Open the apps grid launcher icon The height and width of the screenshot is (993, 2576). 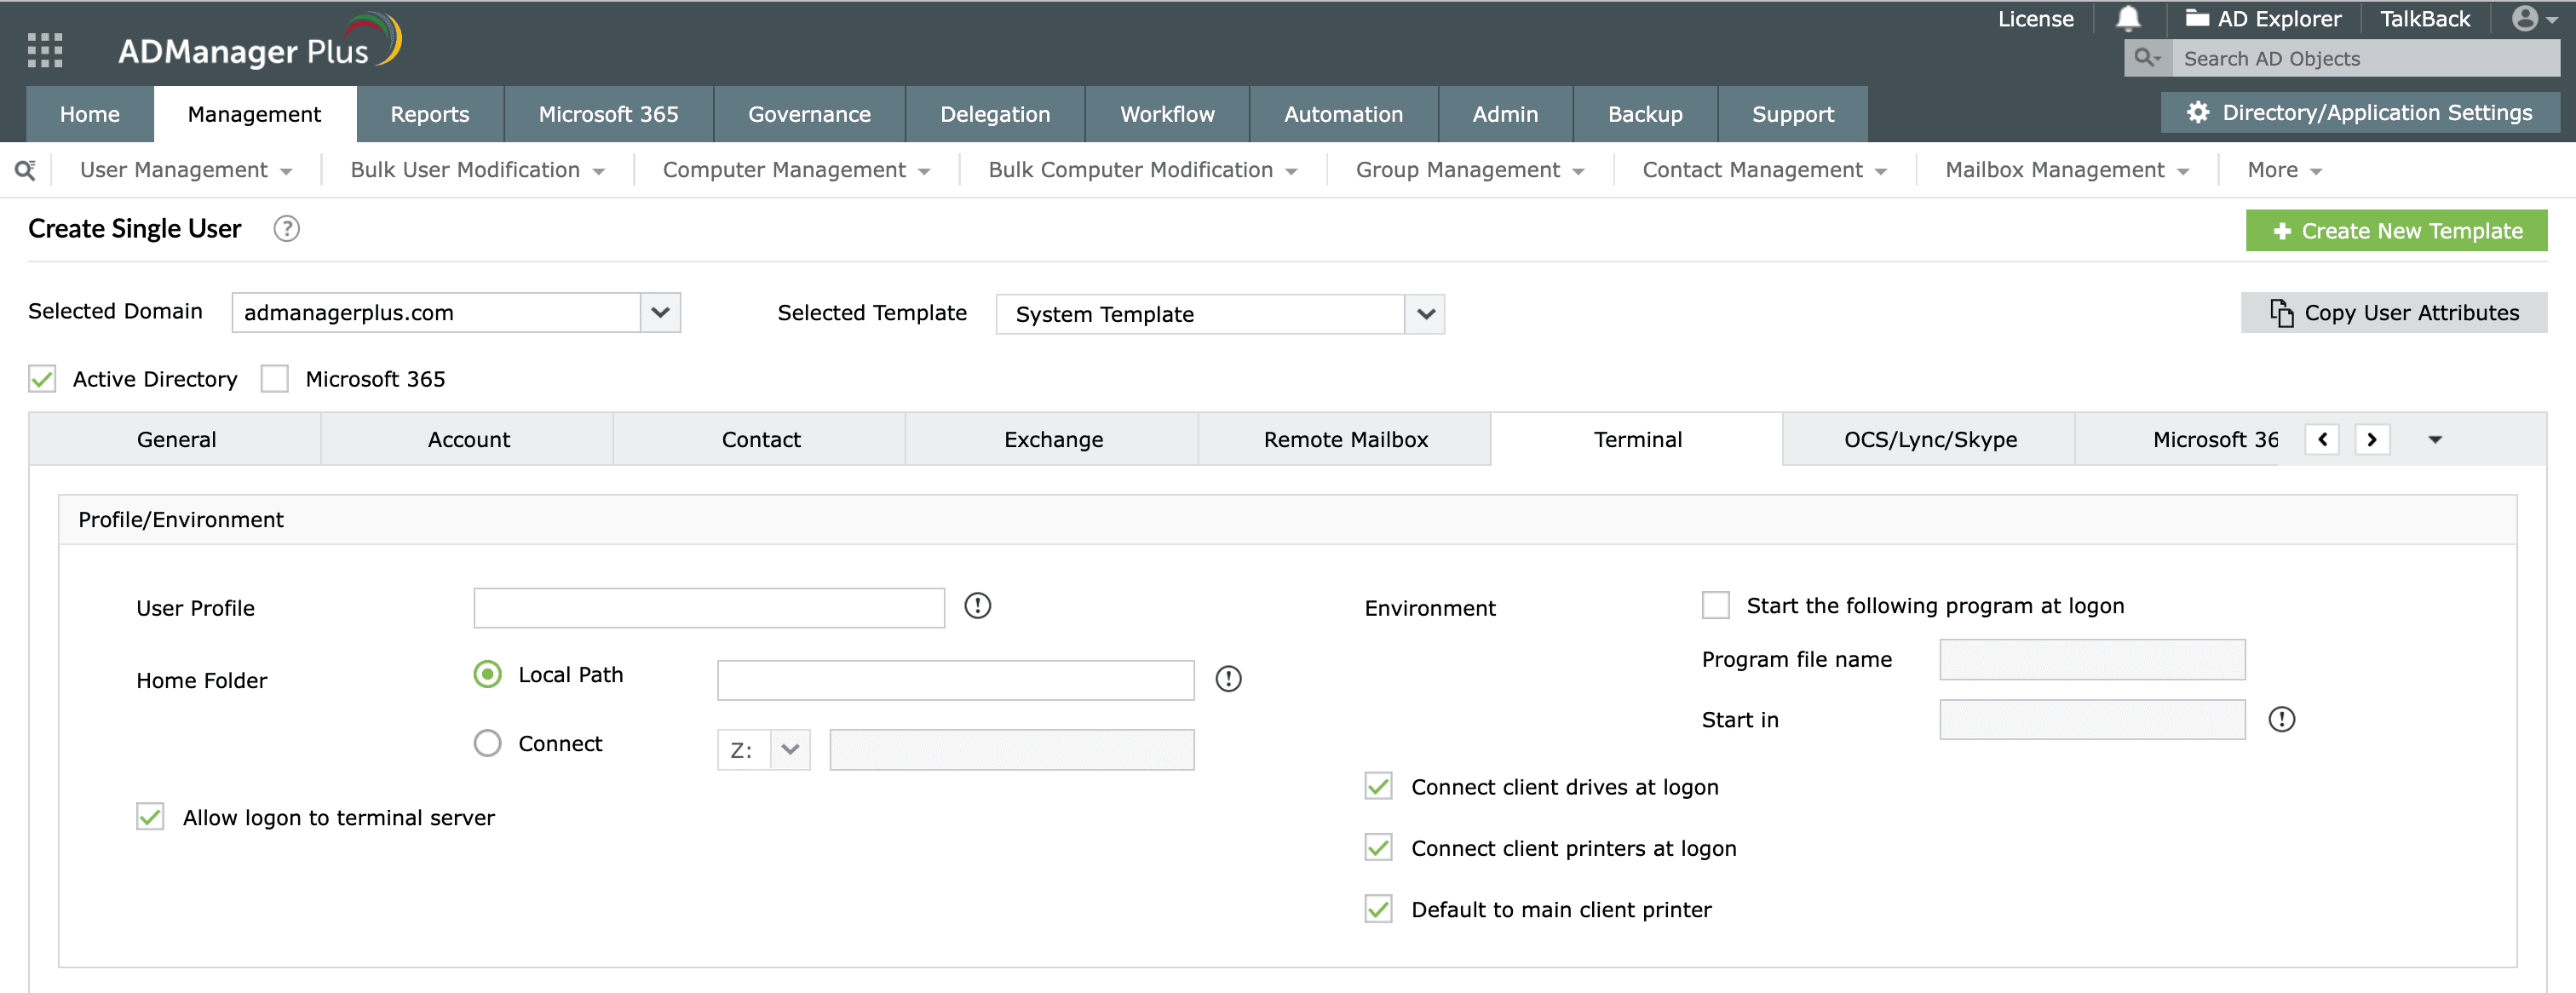(45, 49)
